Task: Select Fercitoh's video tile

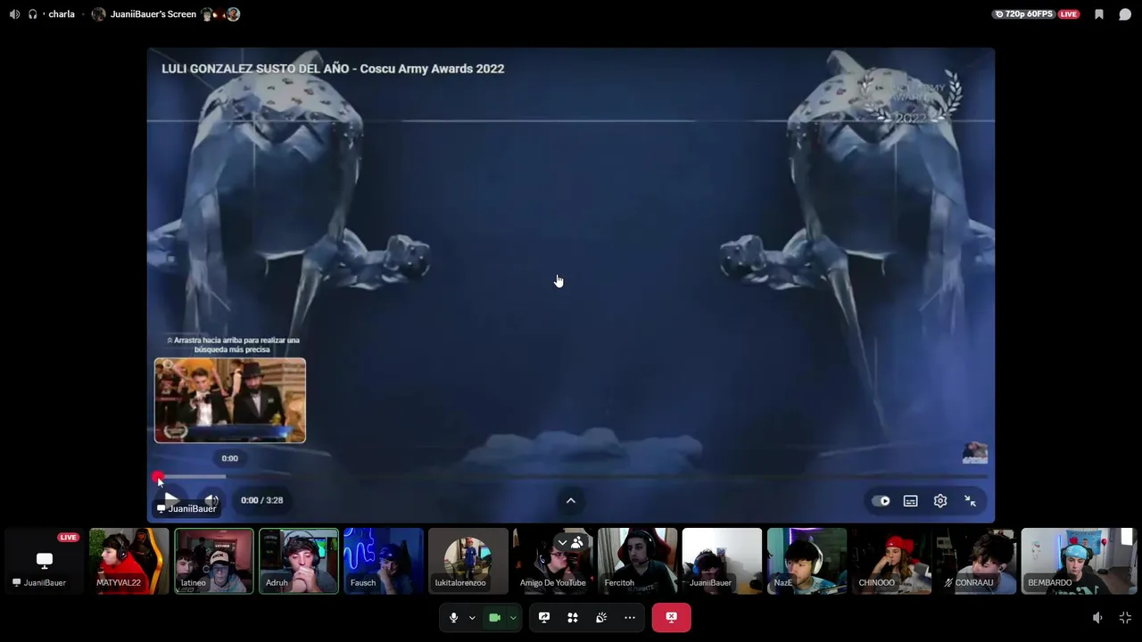Action: pyautogui.click(x=638, y=561)
